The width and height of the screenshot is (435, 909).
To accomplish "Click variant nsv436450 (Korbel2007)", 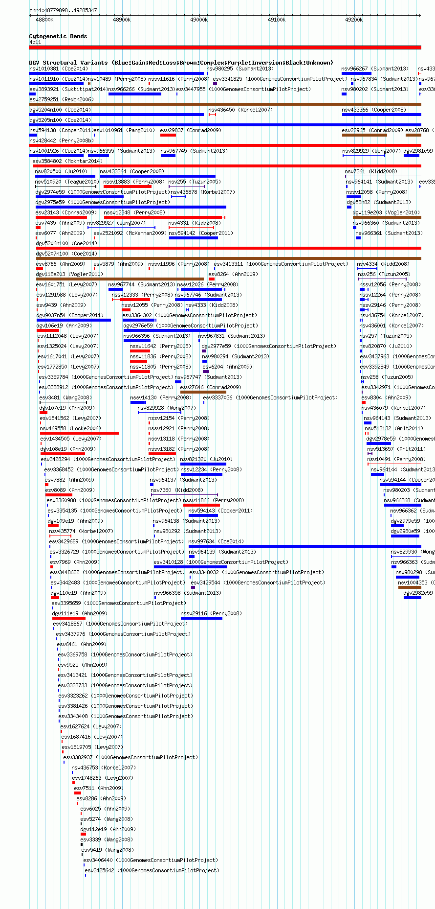I will (x=240, y=110).
